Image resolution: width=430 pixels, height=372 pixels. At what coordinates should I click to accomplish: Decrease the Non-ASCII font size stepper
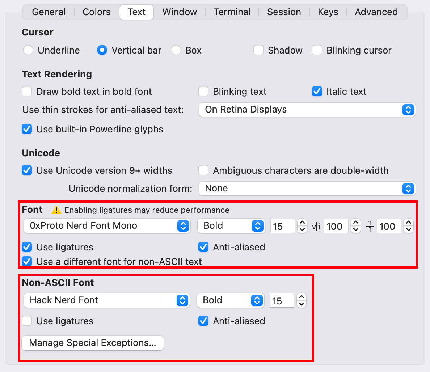pos(301,304)
